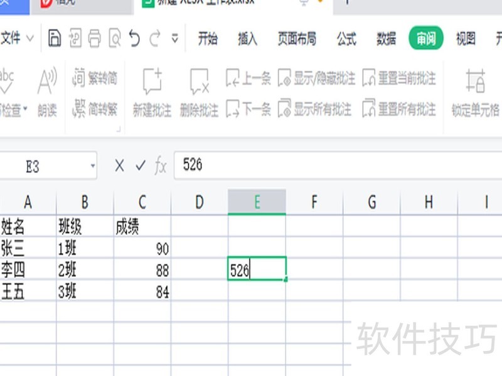Screen dimensions: 502x376
Task: Switch to the 开始 tab
Action: click(x=208, y=39)
